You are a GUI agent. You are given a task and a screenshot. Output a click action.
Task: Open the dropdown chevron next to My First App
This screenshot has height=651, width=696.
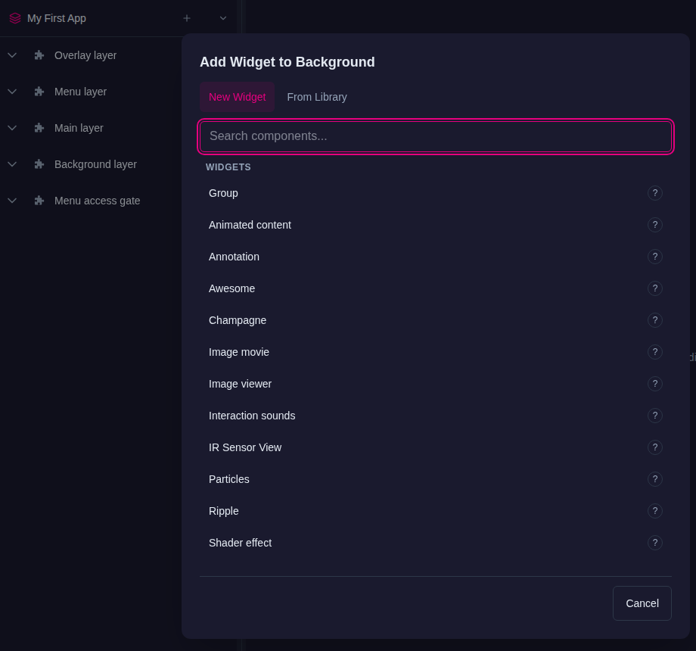click(223, 18)
